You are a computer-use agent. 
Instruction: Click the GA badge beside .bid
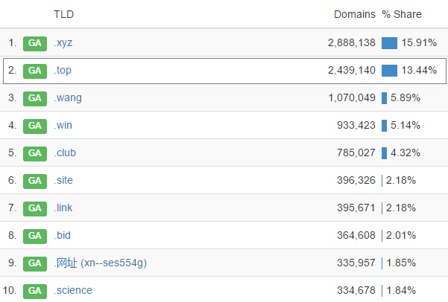coord(35,236)
